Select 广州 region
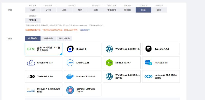 pyautogui.click(x=48, y=10)
